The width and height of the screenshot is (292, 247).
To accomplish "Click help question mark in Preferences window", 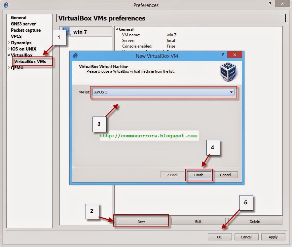I will 270,4.
